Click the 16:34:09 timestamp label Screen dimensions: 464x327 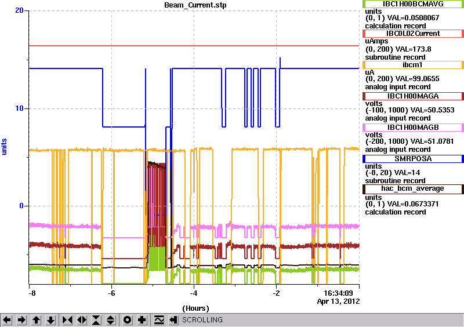click(338, 293)
